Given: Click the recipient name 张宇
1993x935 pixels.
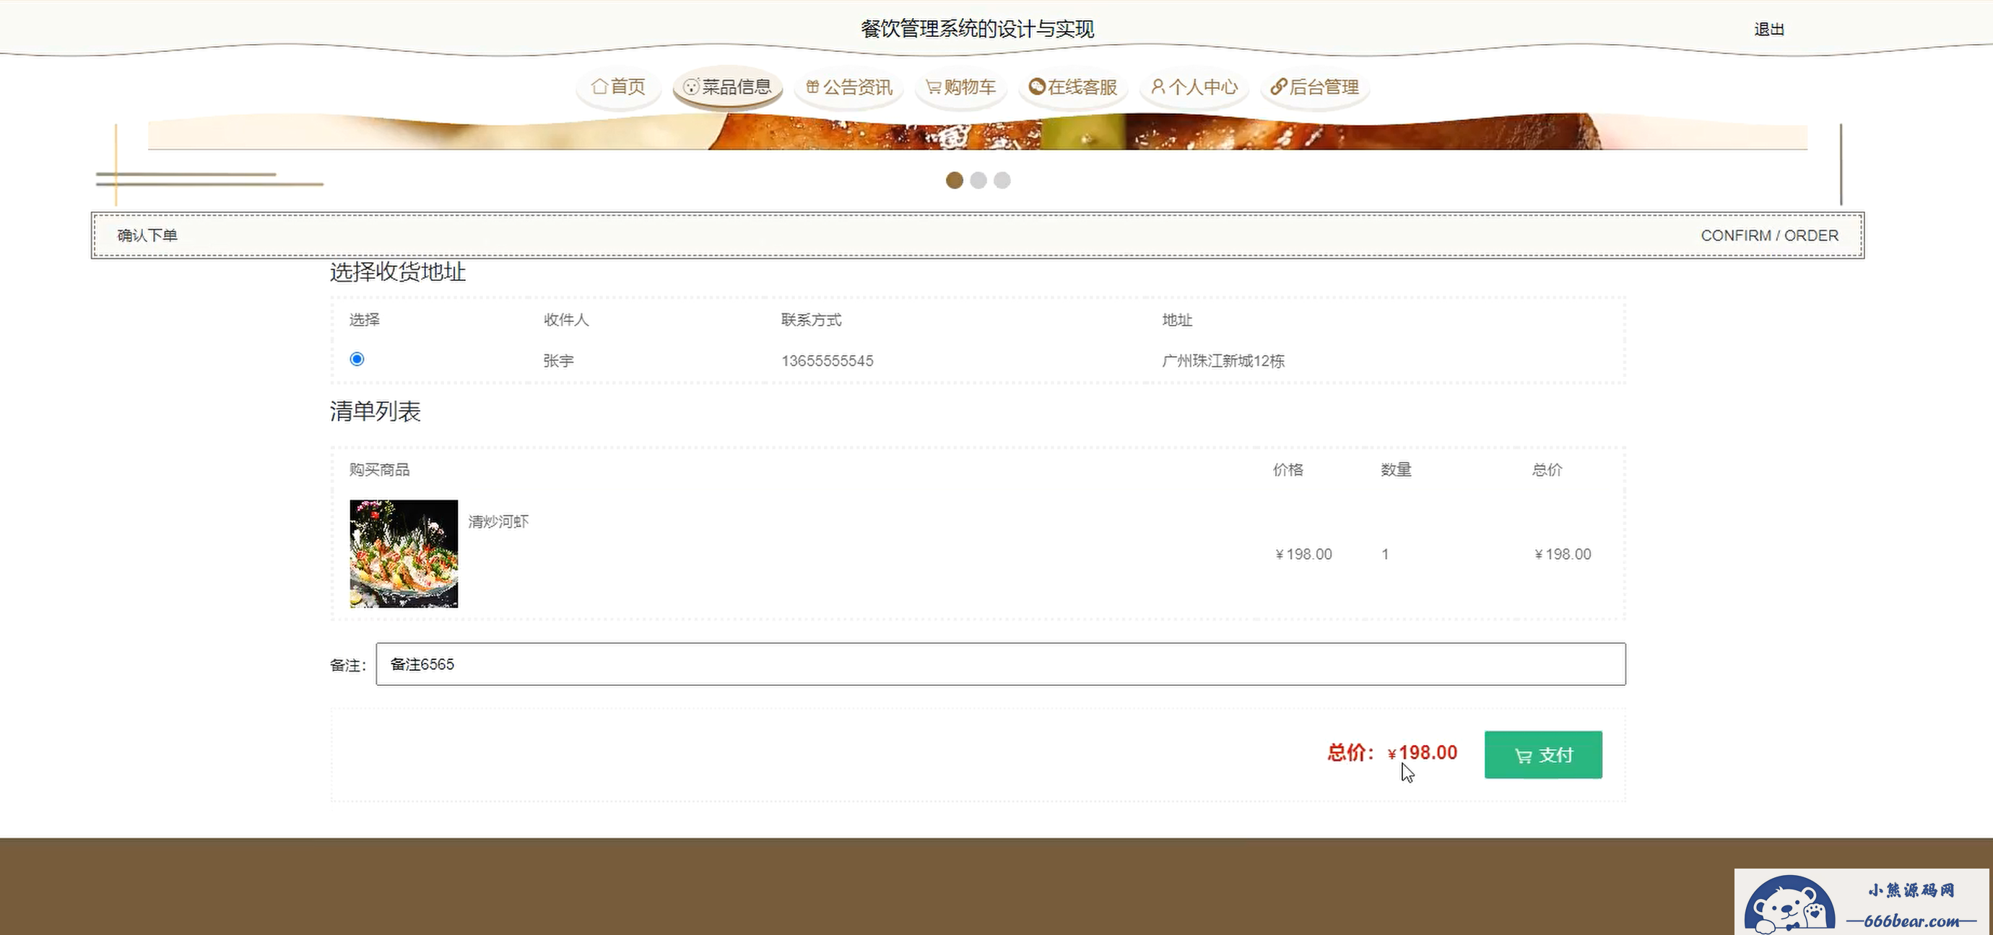Looking at the screenshot, I should click(559, 361).
